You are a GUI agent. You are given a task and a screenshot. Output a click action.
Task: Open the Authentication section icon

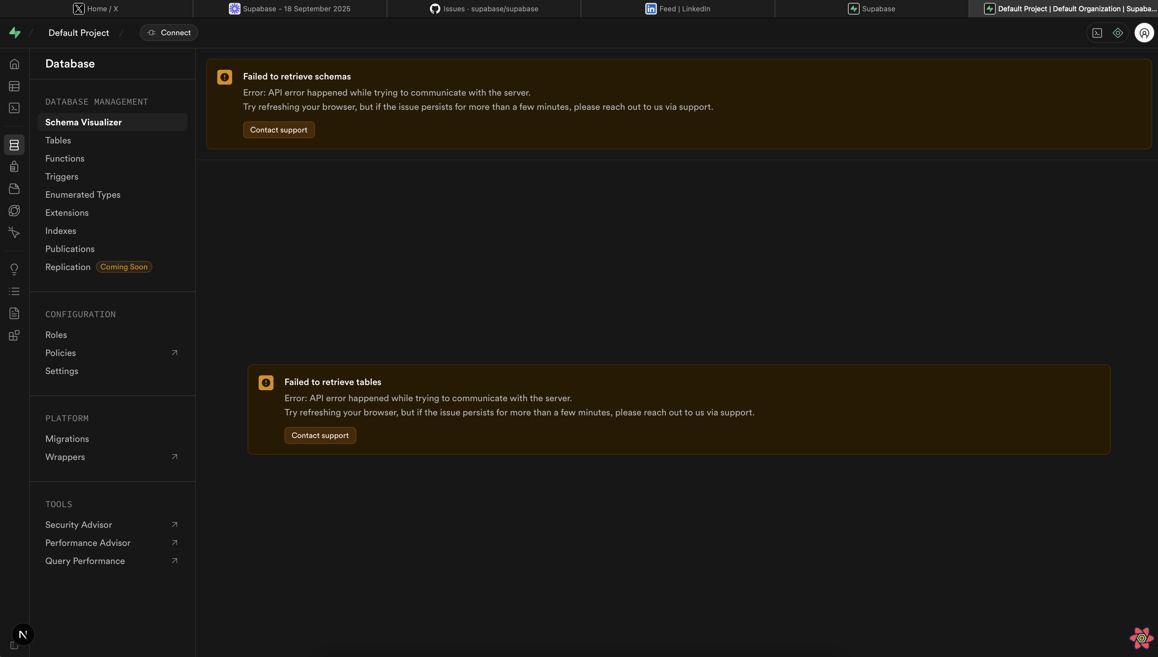click(14, 166)
